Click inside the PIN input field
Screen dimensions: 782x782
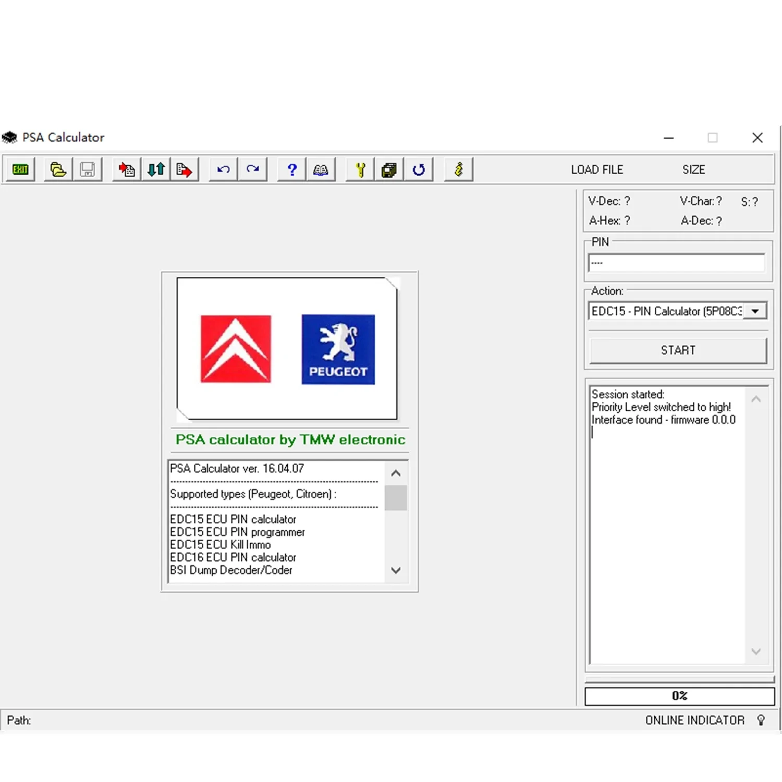[676, 263]
